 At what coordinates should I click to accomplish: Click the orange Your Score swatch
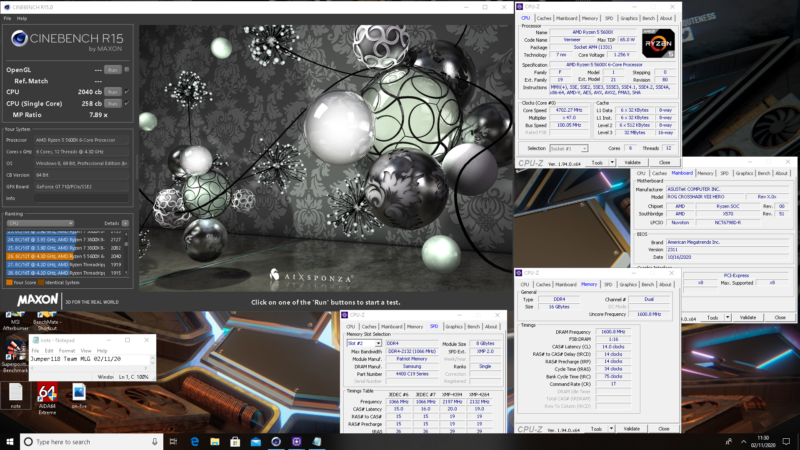[9, 282]
